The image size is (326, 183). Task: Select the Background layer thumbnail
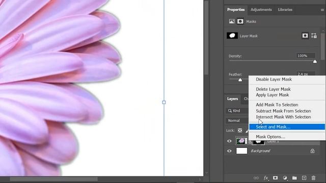[x=241, y=151]
